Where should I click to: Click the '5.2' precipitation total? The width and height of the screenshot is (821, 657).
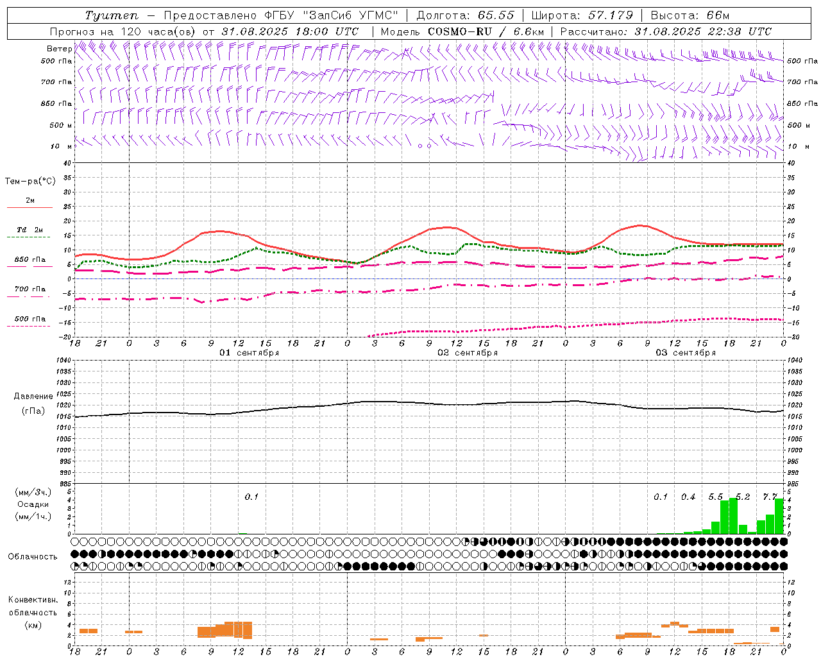click(743, 497)
